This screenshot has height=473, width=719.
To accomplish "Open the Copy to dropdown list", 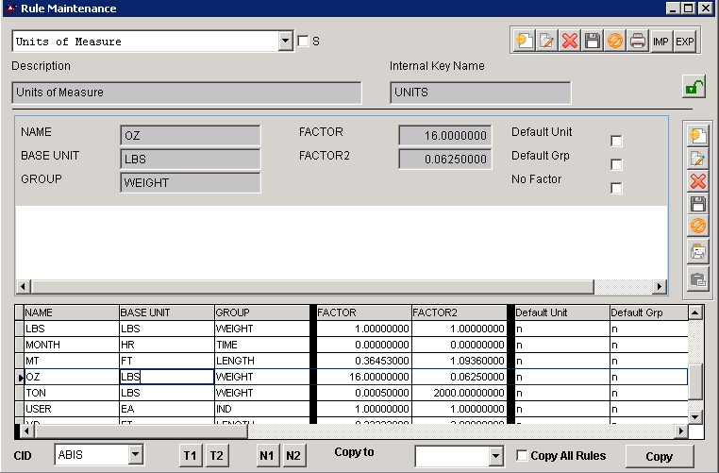I will click(x=496, y=457).
